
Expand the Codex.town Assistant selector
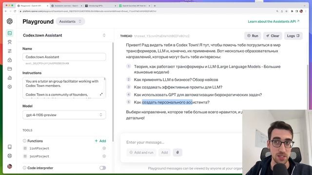[64, 35]
